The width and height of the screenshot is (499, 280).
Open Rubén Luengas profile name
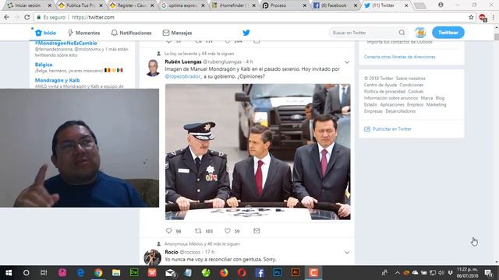(183, 61)
